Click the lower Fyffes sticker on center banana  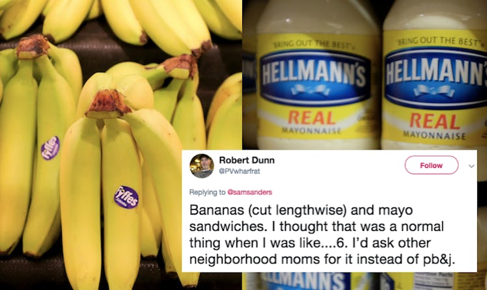tap(126, 197)
